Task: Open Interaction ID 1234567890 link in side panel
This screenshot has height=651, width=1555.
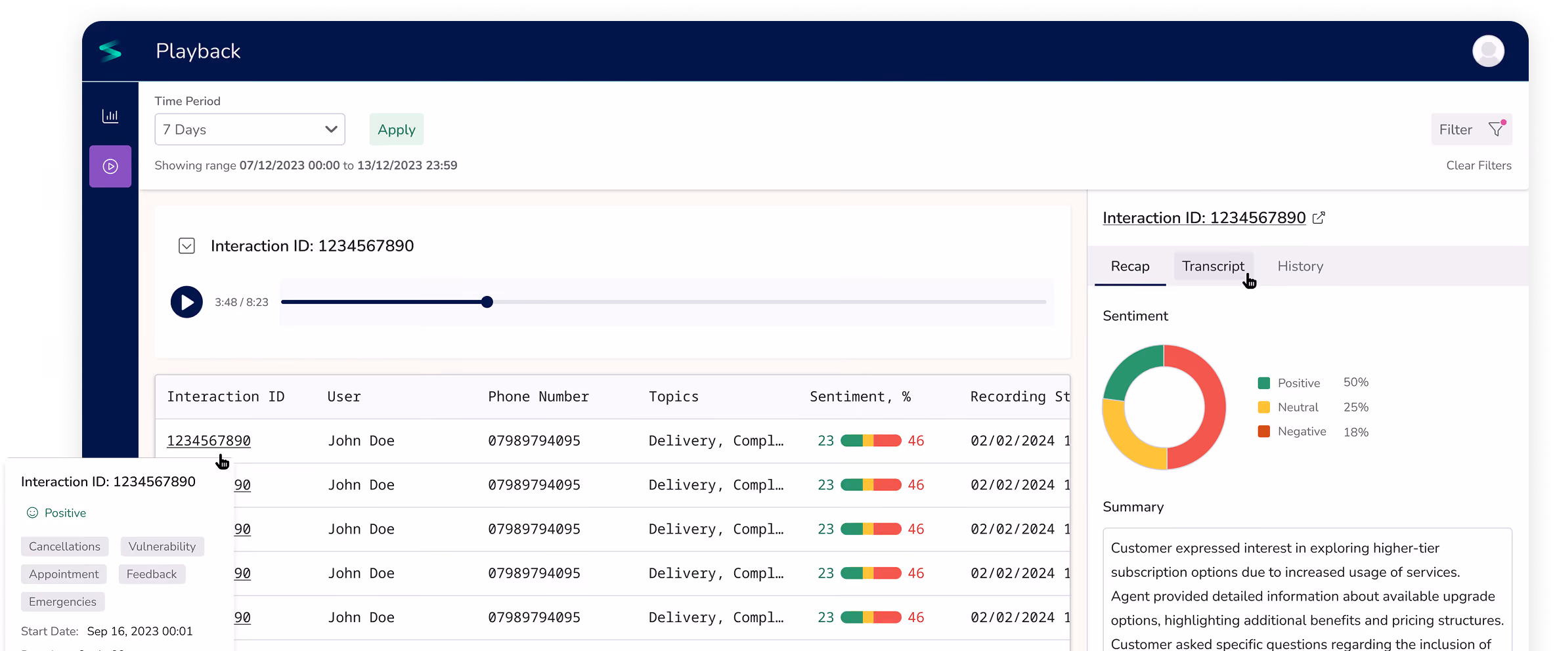Action: (x=1204, y=218)
